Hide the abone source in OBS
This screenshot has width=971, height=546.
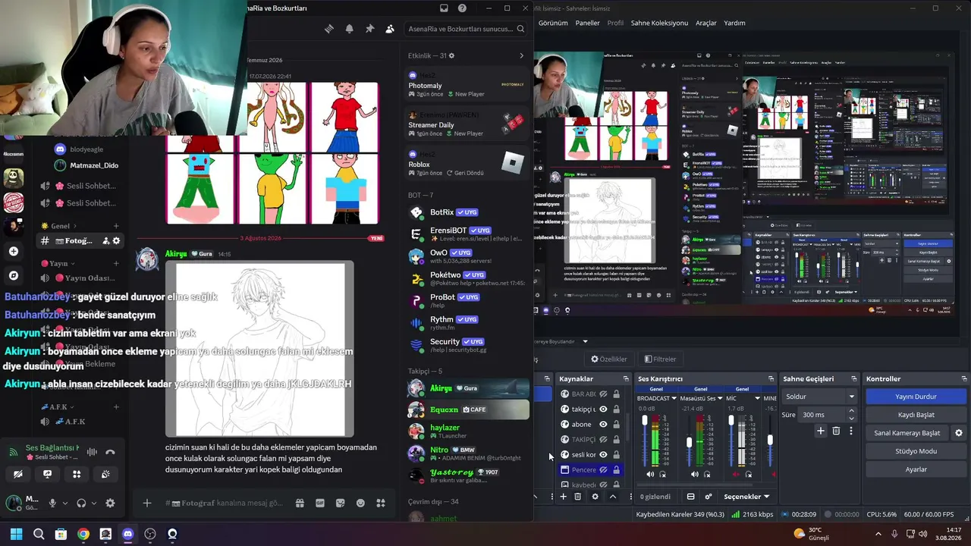tap(603, 425)
